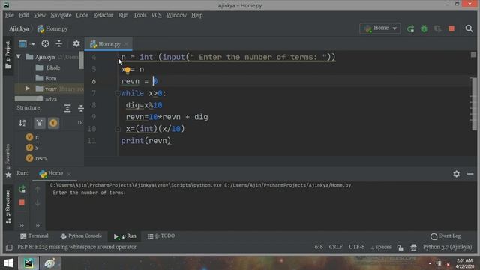Close the Home.py editor tab
The width and height of the screenshot is (480, 270).
tap(126, 44)
